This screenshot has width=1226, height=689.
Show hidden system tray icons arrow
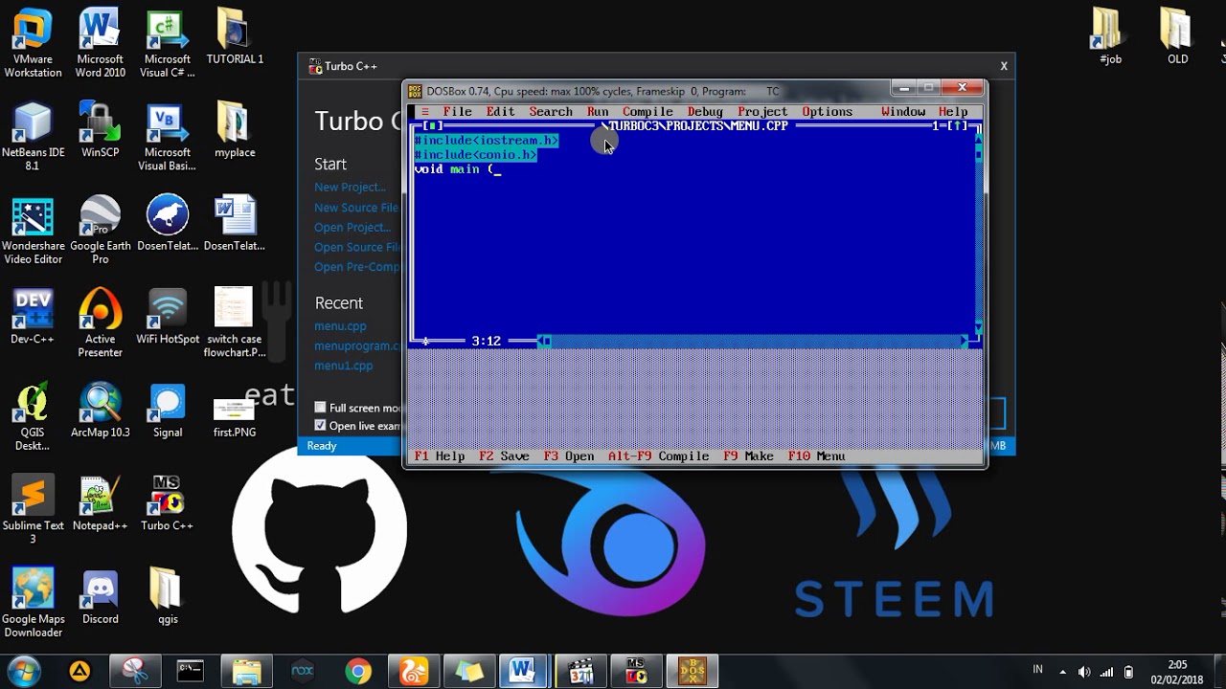[1062, 672]
